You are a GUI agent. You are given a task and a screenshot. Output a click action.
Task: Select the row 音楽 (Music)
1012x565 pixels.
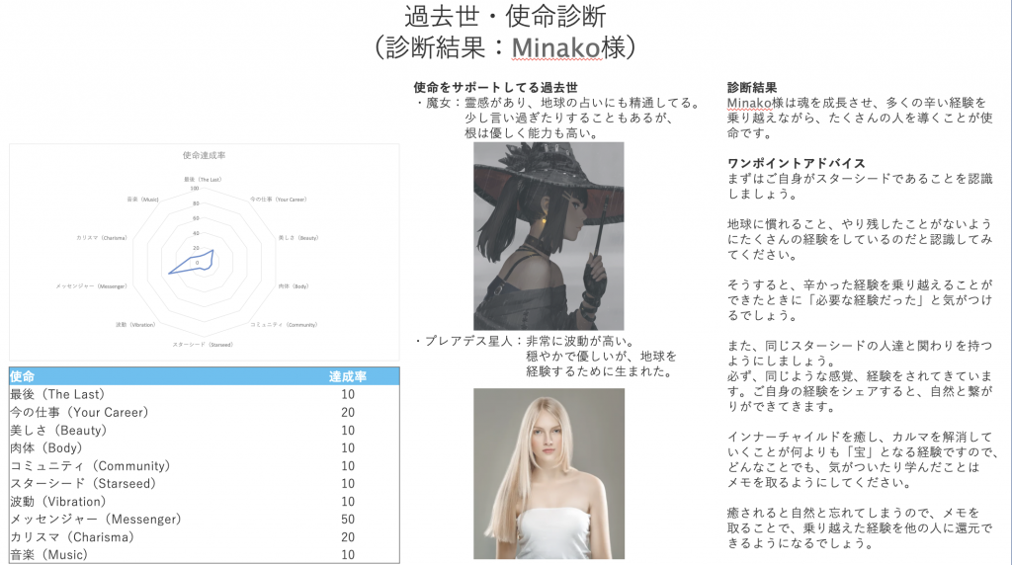tap(204, 555)
